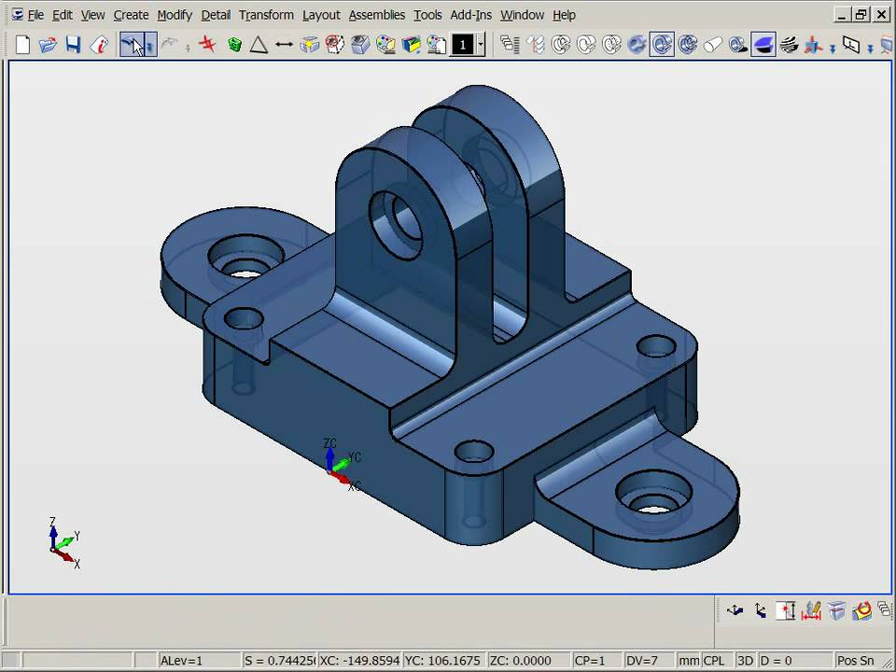
Task: Click the green recycle icon in toolbar
Action: click(234, 45)
